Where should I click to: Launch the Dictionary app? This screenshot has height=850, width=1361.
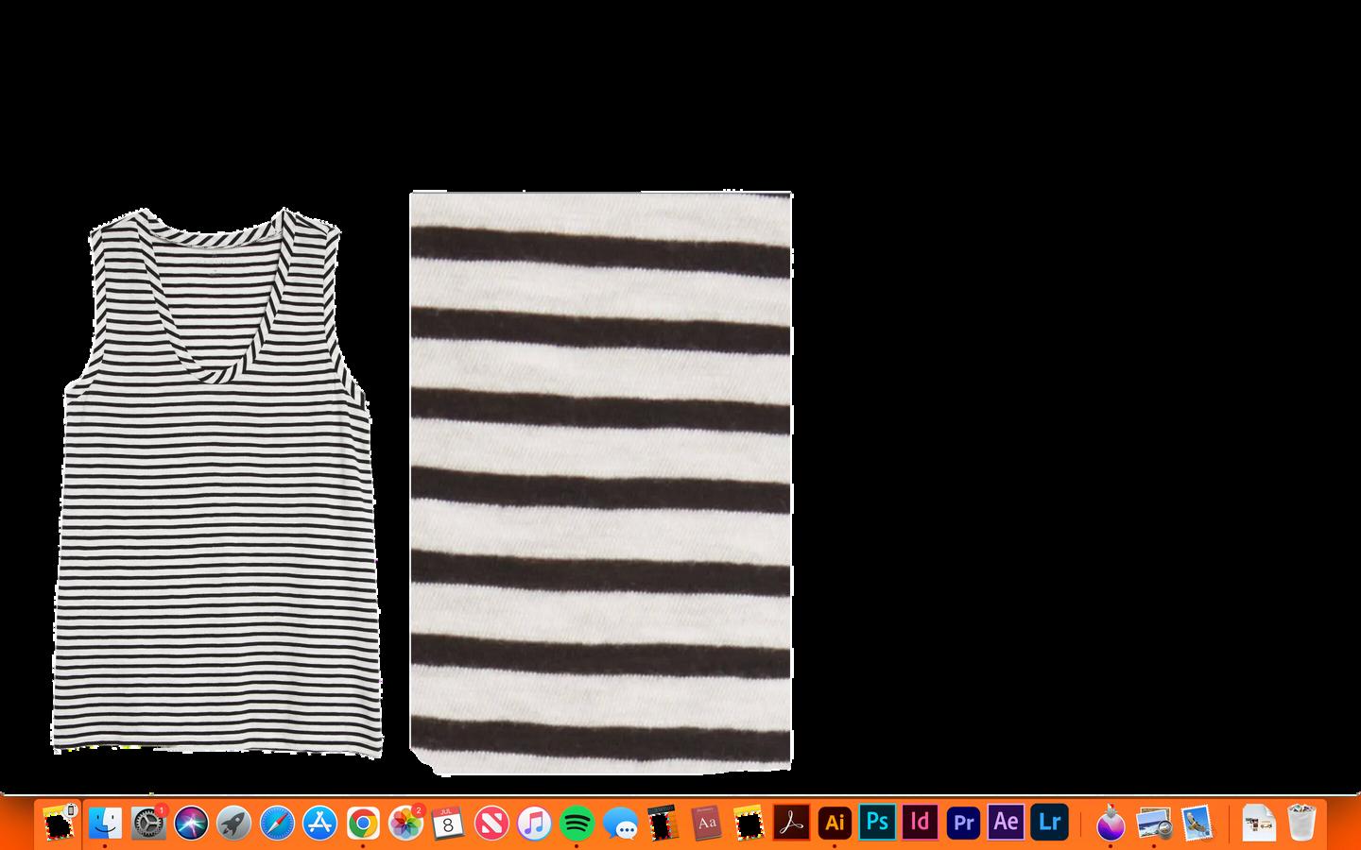(x=706, y=823)
